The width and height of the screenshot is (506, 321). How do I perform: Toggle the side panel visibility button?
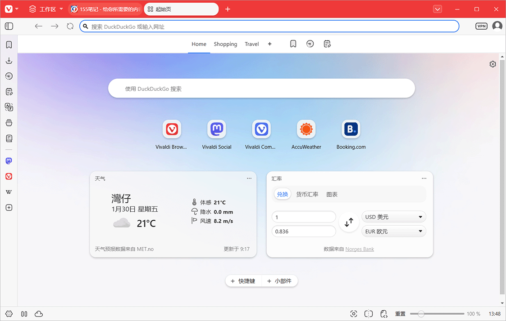(9, 27)
